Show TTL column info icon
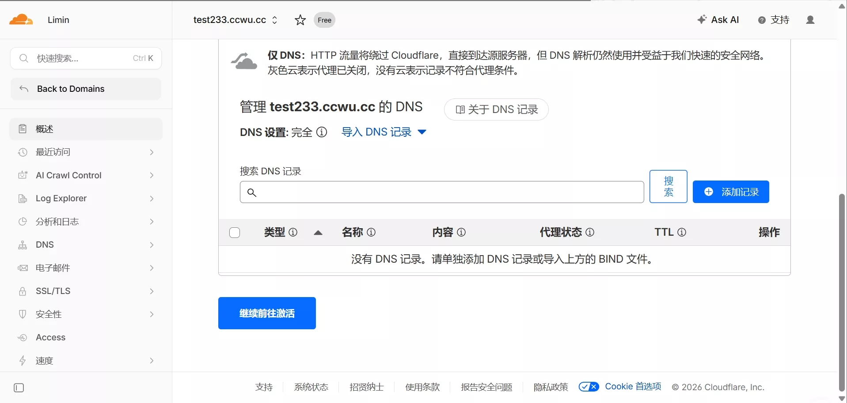This screenshot has width=847, height=403. point(682,232)
